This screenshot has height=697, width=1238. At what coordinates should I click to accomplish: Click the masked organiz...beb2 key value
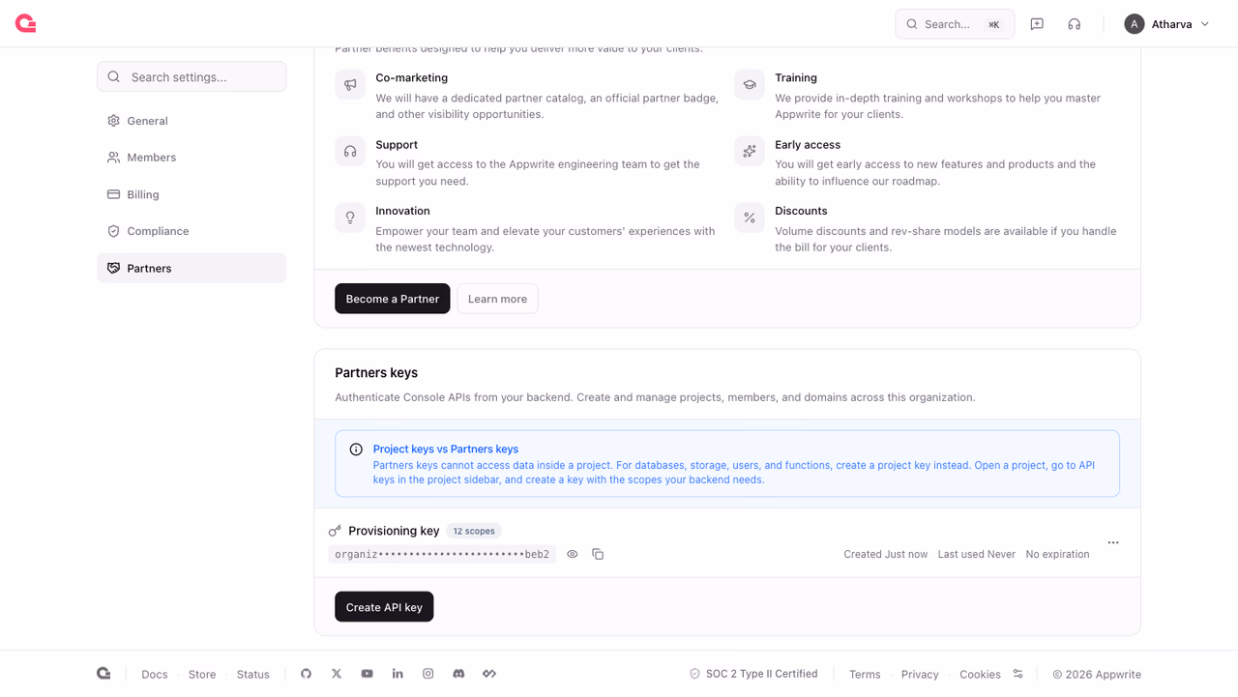tap(442, 554)
